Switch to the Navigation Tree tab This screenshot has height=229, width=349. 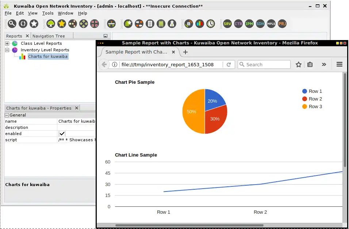[52, 36]
